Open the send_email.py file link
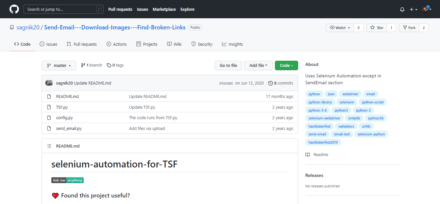The width and height of the screenshot is (440, 204). pos(69,128)
